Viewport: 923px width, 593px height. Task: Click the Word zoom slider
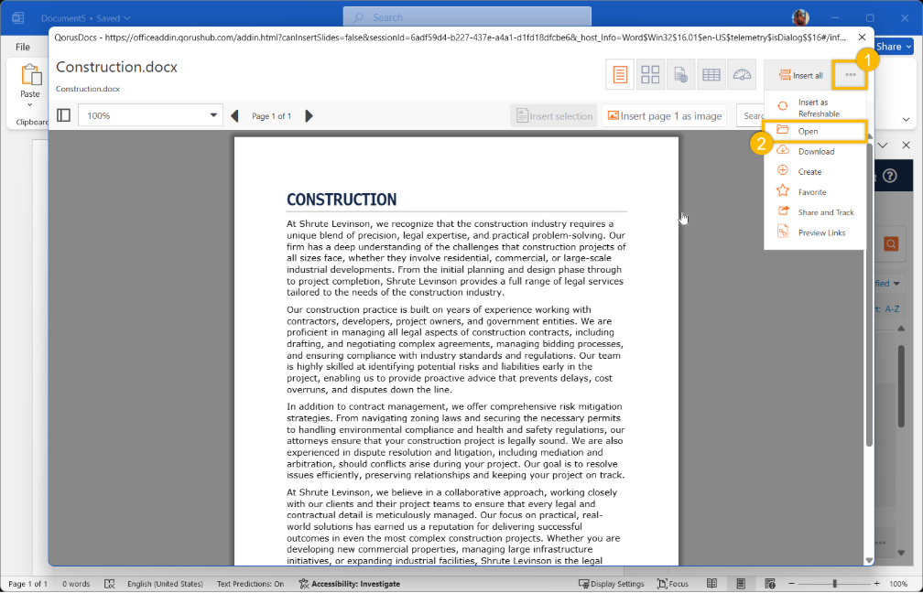click(x=834, y=584)
